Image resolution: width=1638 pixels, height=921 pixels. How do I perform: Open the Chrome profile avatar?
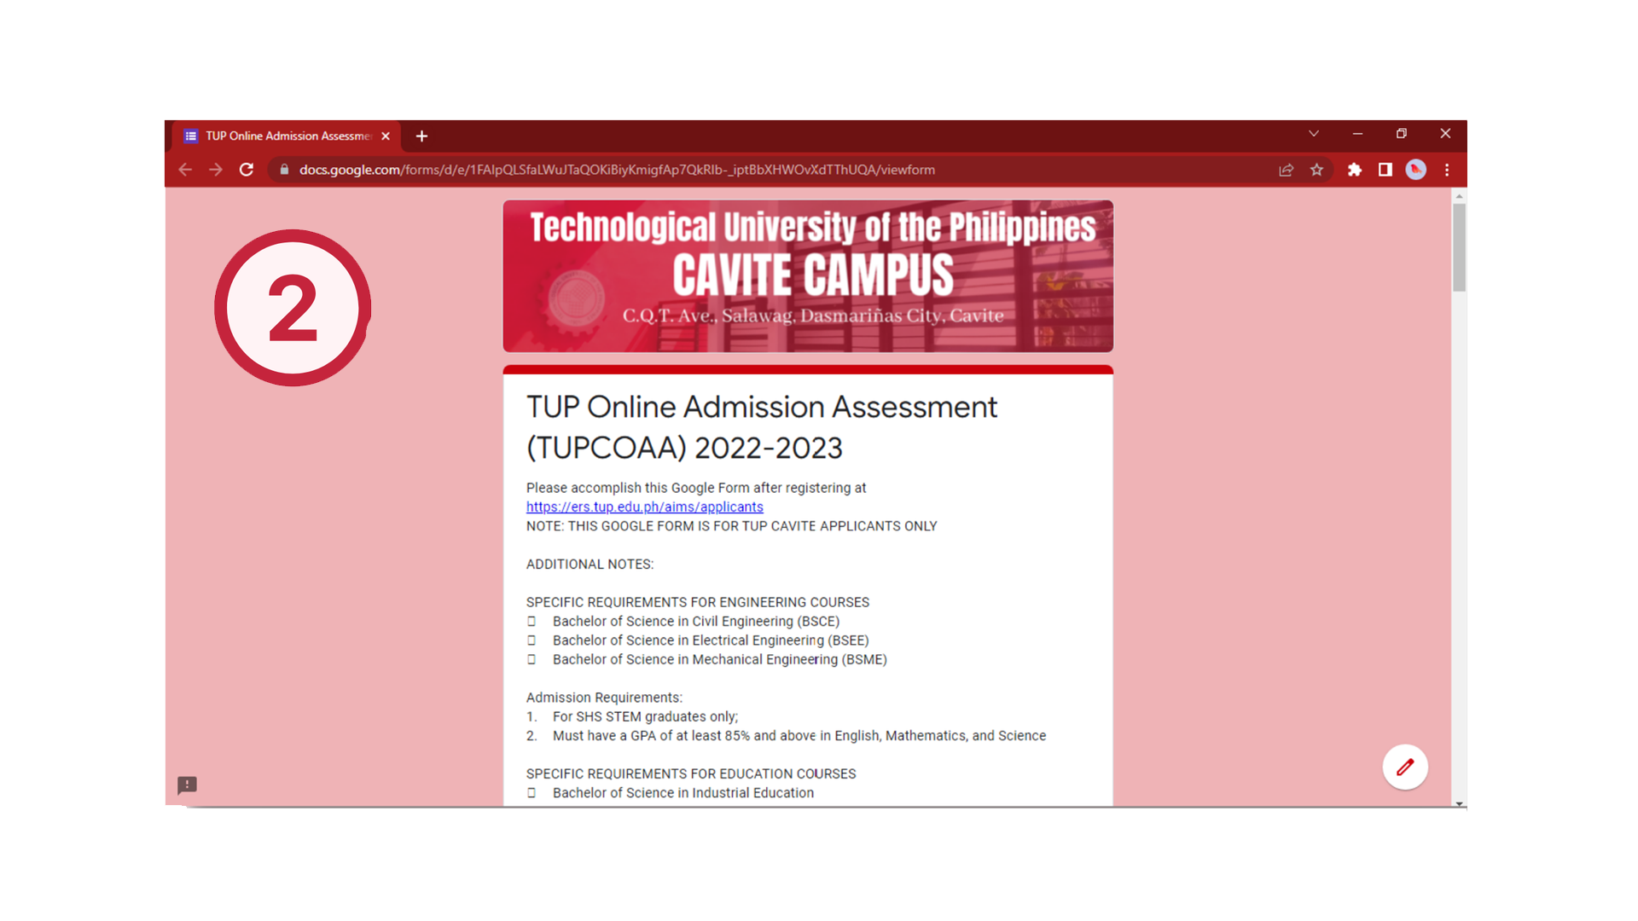(x=1416, y=170)
